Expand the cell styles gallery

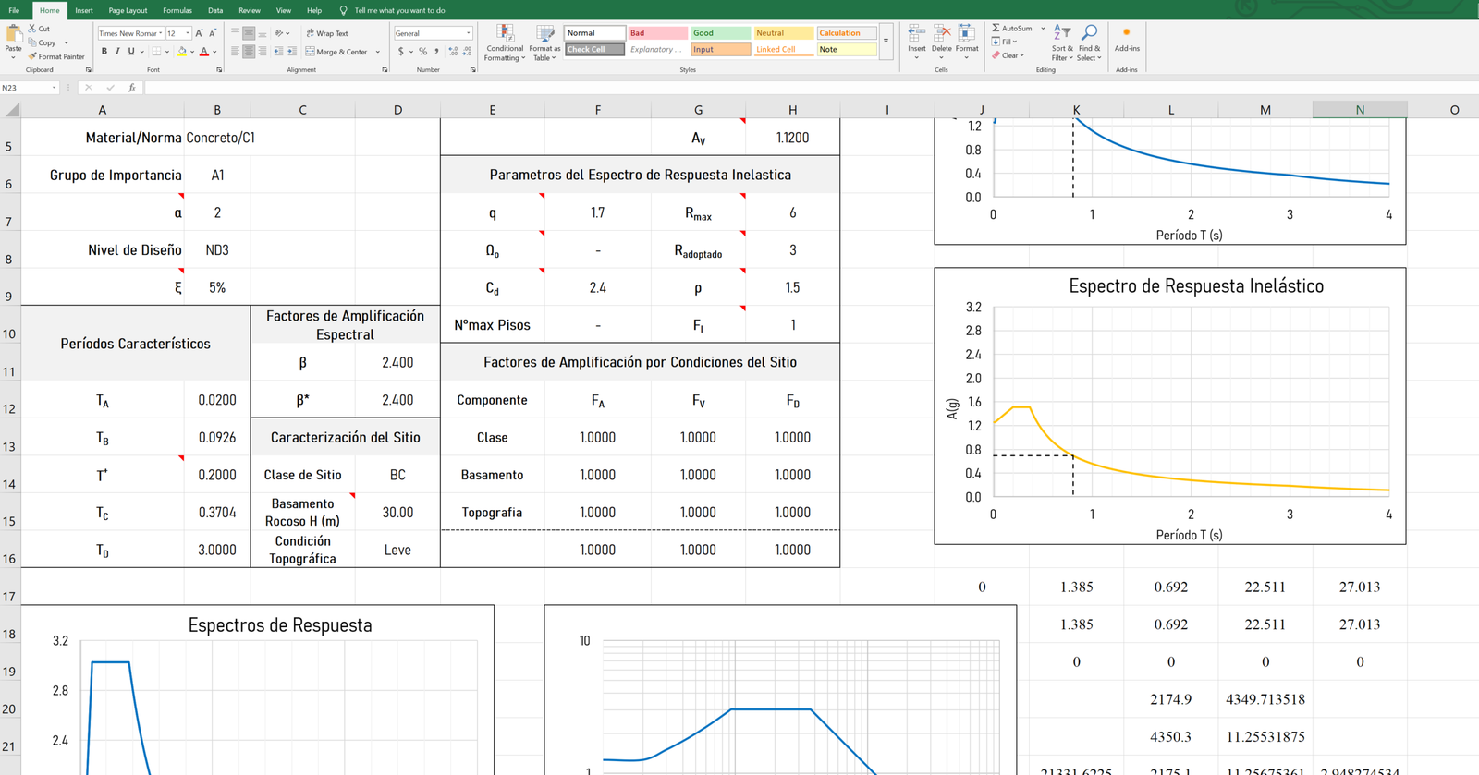point(886,42)
